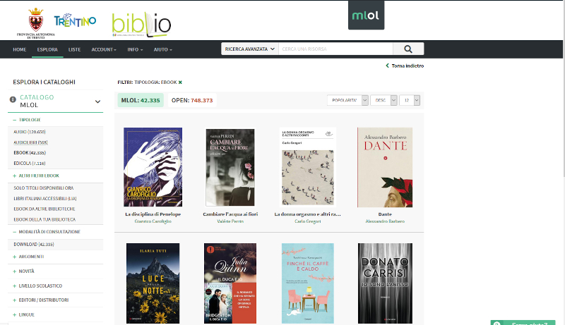
Task: Focus the Cerca una risorsa search field
Action: tap(335, 49)
